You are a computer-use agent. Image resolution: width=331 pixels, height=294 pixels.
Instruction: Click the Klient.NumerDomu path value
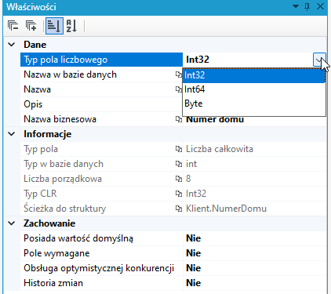click(226, 209)
